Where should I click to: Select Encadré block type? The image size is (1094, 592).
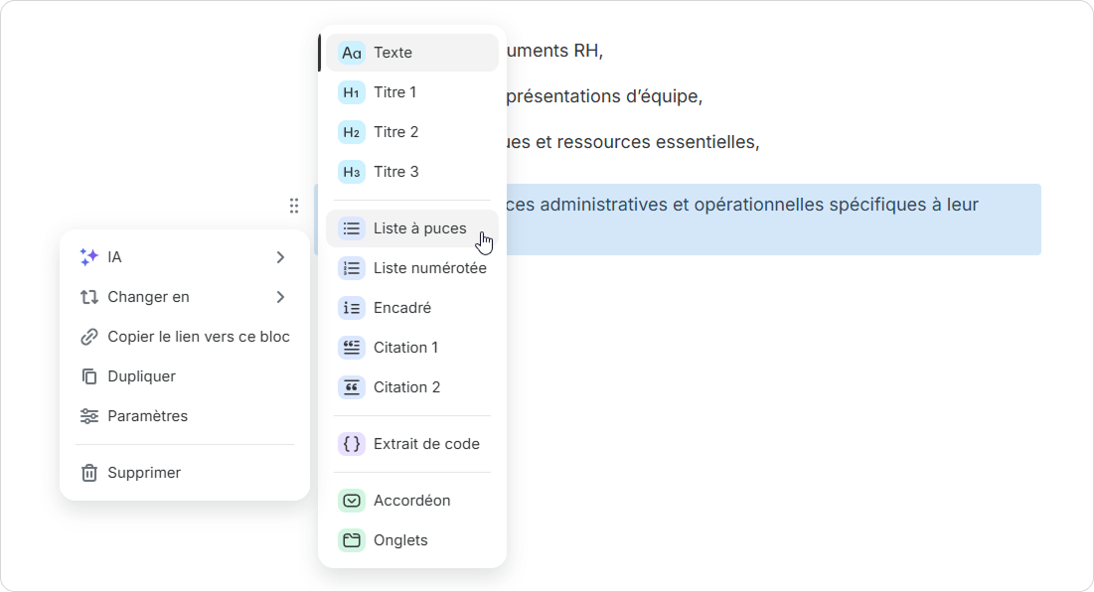401,308
